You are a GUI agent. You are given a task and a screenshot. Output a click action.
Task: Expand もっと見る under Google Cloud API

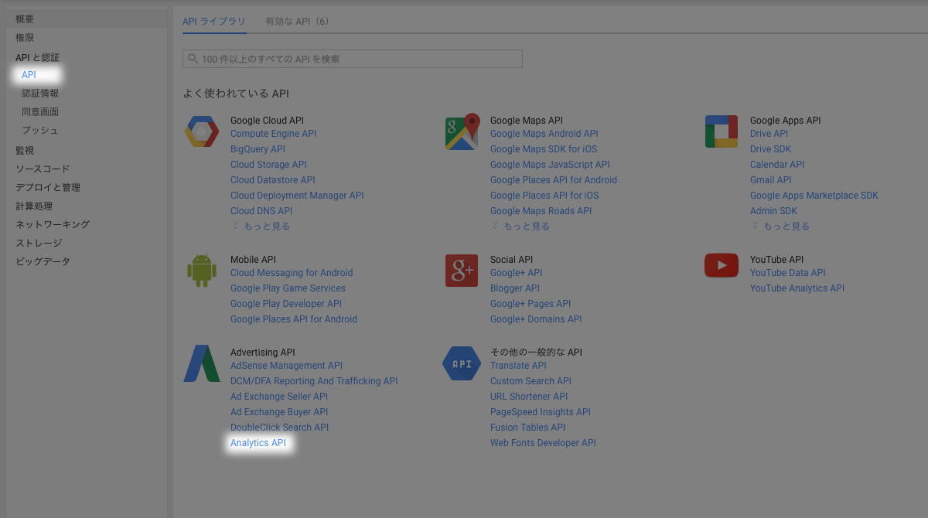click(x=261, y=226)
